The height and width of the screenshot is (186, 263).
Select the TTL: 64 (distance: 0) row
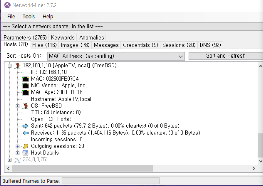[x=56, y=112]
